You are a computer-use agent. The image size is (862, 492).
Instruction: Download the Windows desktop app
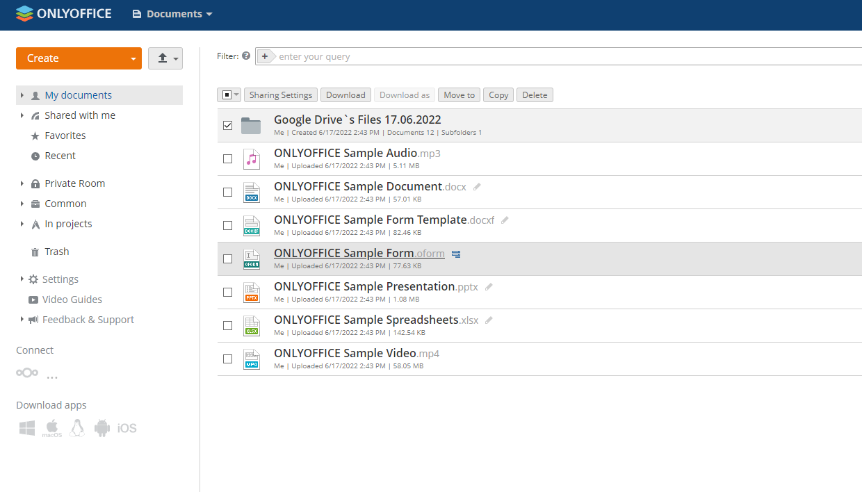pyautogui.click(x=26, y=427)
